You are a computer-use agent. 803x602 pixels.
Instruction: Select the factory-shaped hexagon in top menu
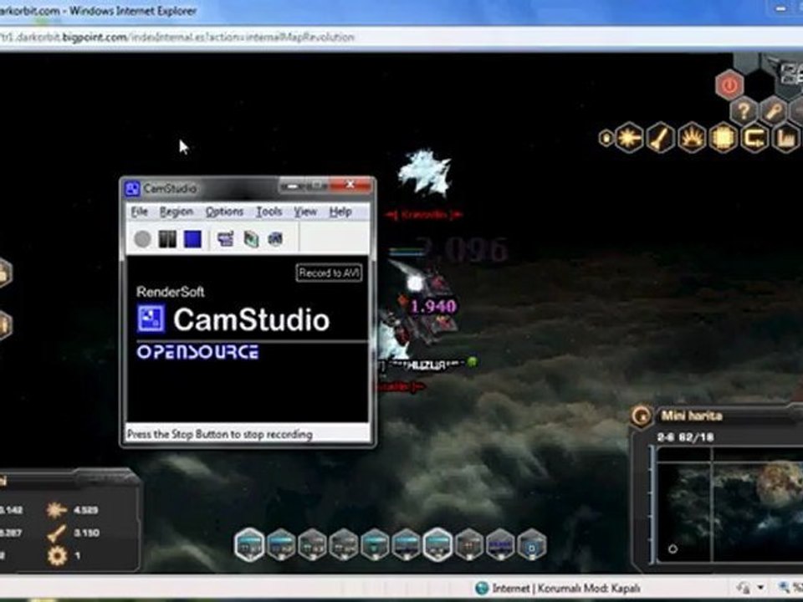tap(786, 137)
